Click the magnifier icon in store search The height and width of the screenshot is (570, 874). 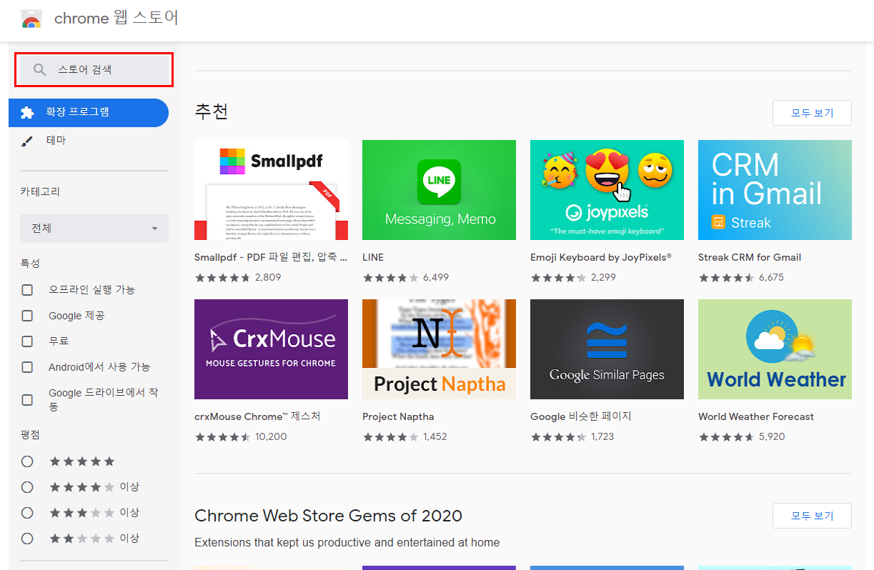point(40,70)
